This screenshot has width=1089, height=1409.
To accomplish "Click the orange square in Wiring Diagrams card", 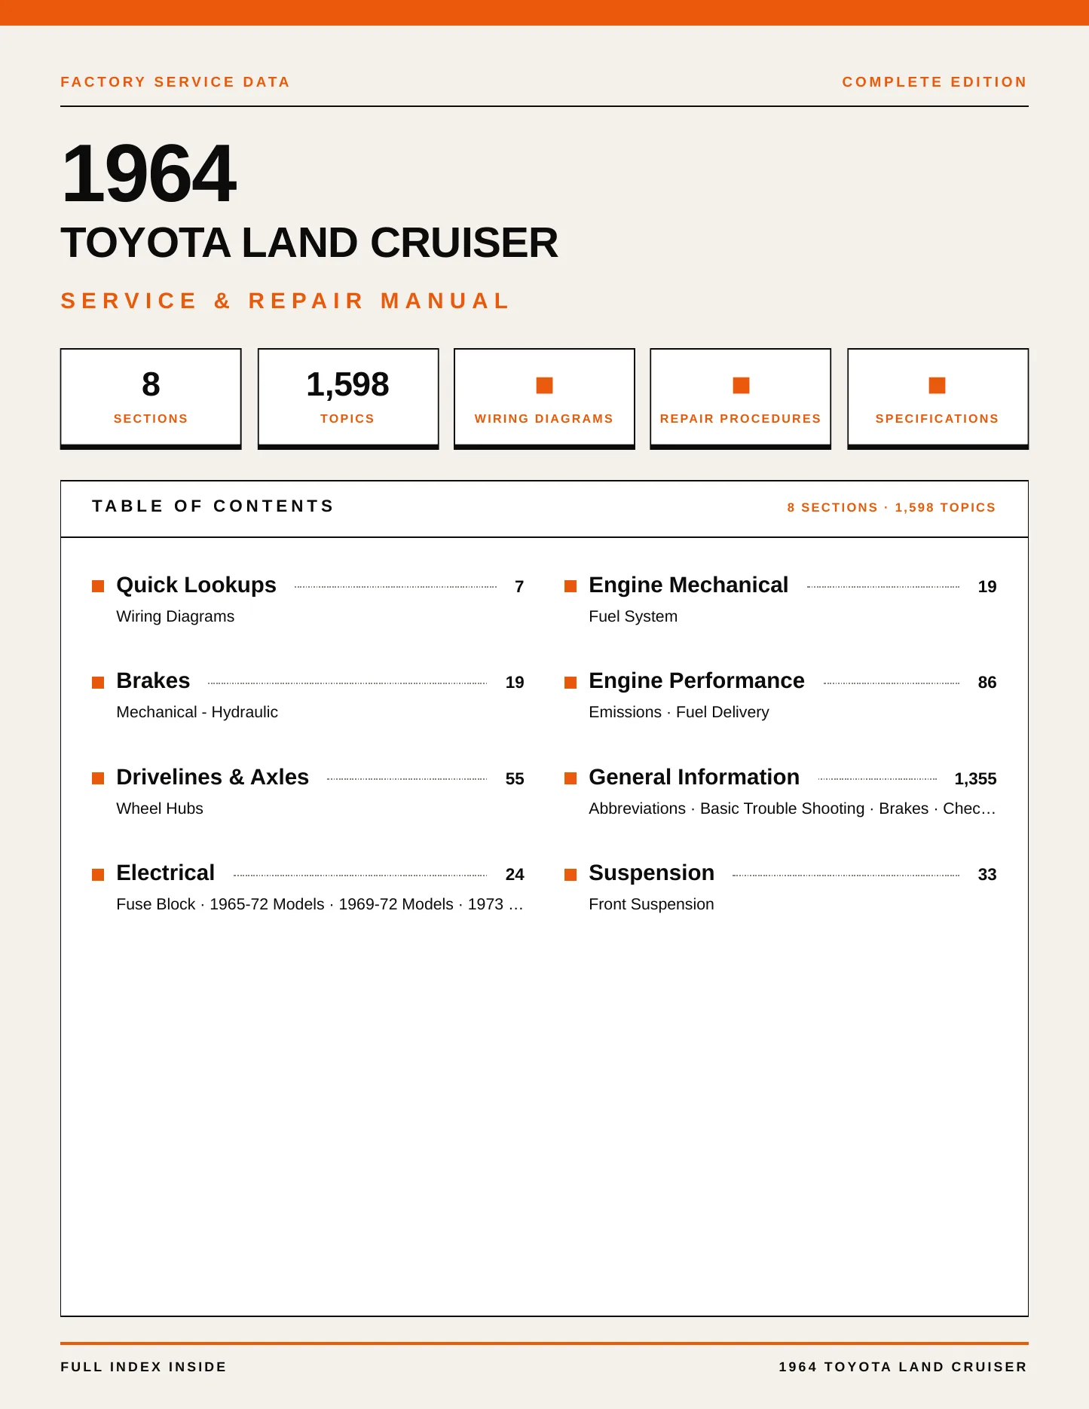I will tap(544, 385).
